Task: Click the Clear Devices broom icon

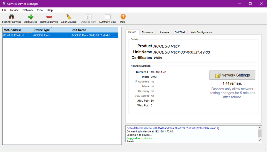Action: click(x=69, y=17)
